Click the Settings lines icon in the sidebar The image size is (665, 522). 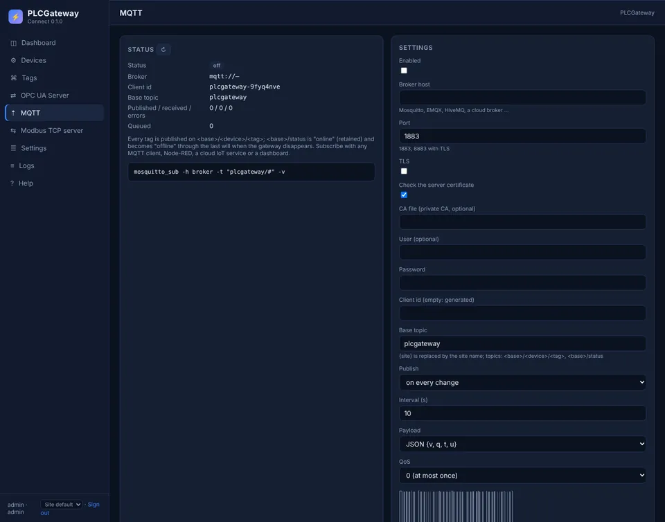(13, 148)
